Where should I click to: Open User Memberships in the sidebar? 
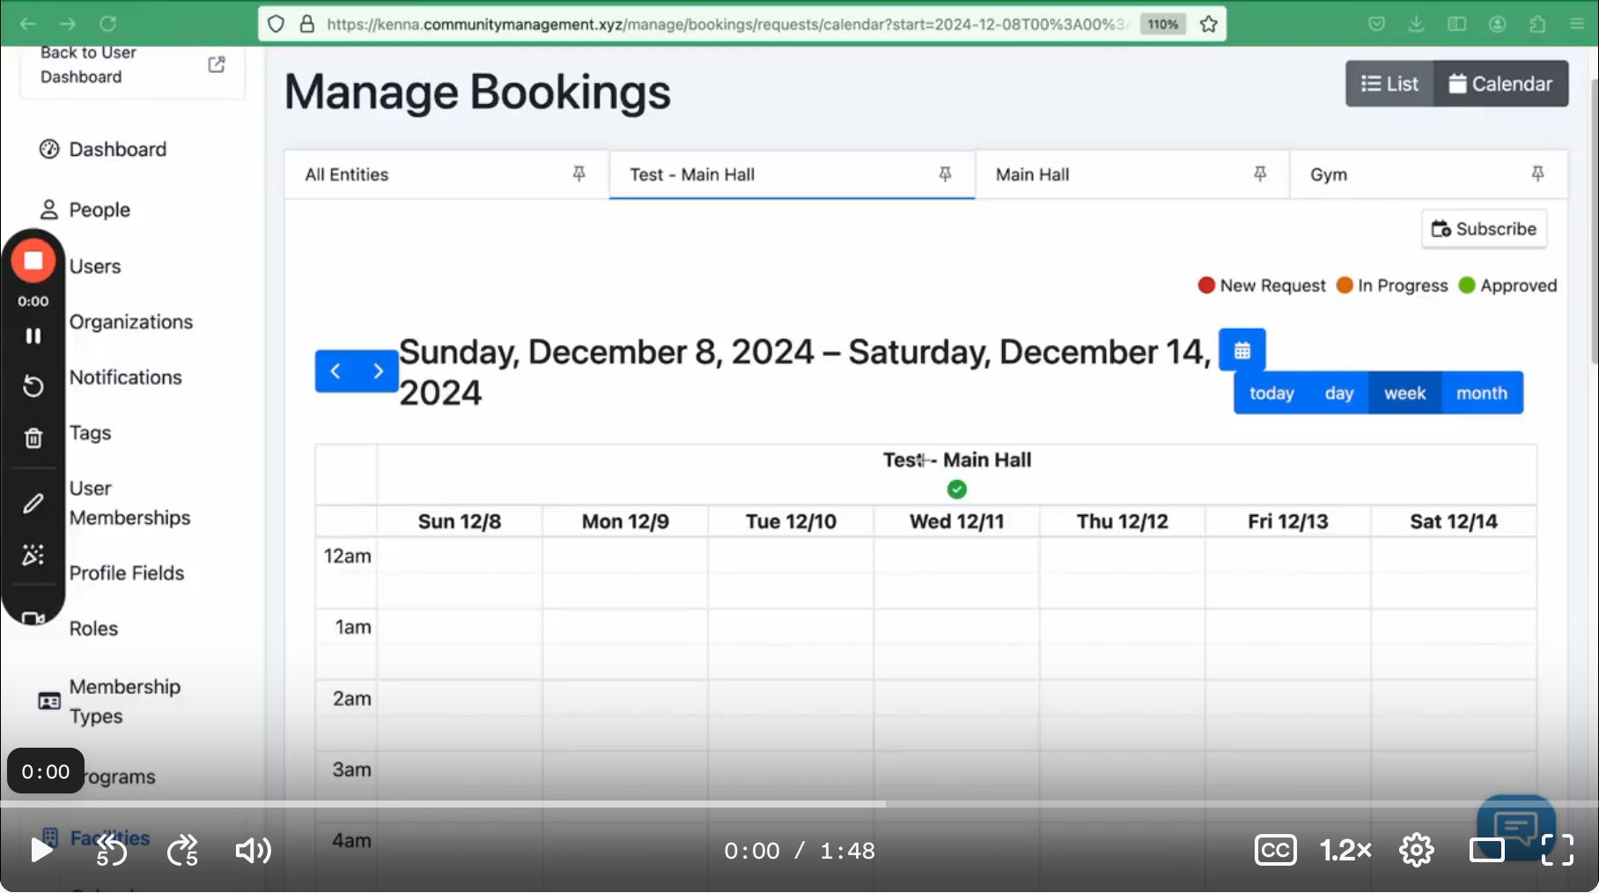pos(130,503)
